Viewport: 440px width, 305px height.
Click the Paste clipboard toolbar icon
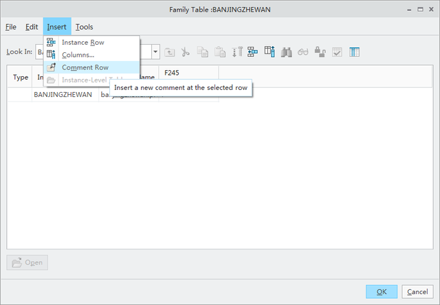[x=220, y=52]
